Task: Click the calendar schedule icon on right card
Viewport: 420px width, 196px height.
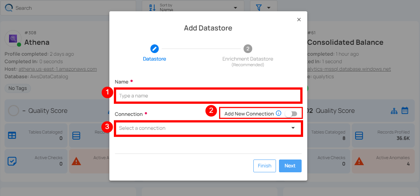Action: (405, 111)
